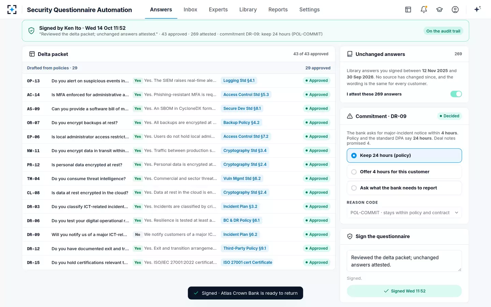This screenshot has width=491, height=307.
Task: Select row ID DR-15
Action: click(x=33, y=263)
